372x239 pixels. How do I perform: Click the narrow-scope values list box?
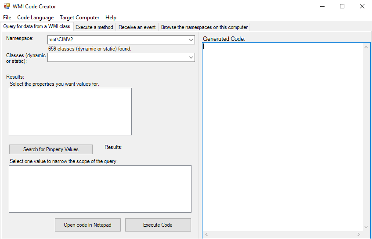100,189
